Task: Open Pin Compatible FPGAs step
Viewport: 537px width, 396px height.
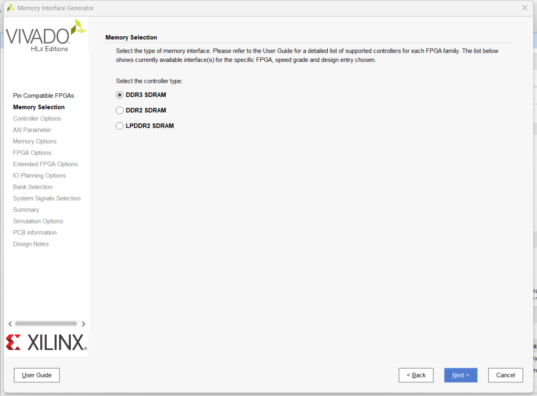Action: tap(44, 95)
